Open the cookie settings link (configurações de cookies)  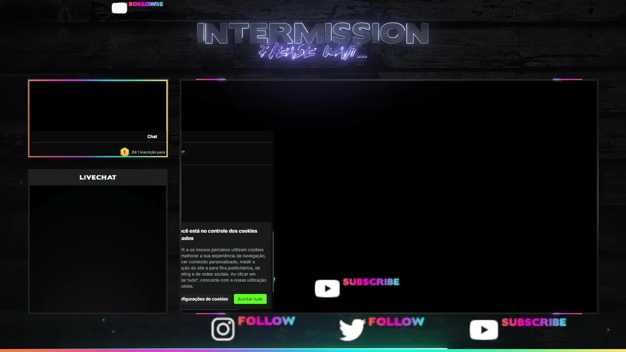204,299
